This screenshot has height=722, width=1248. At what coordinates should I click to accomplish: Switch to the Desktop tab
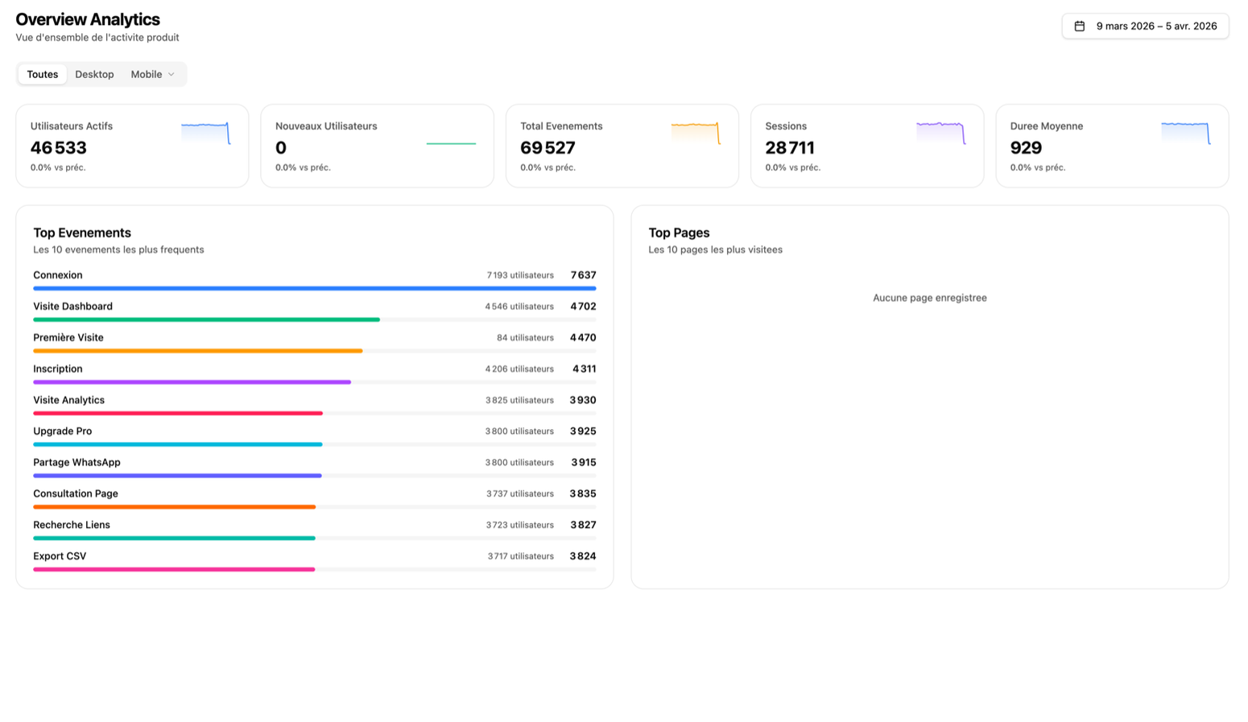[94, 74]
